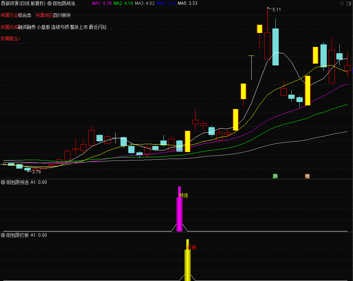Click the tall yellow candlestick above the 榜 marker
This screenshot has height=281, width=353.
[x=308, y=91]
